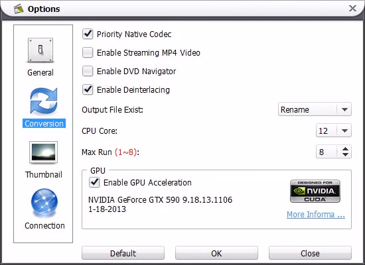
Task: Open the General settings icon
Action: (40, 50)
